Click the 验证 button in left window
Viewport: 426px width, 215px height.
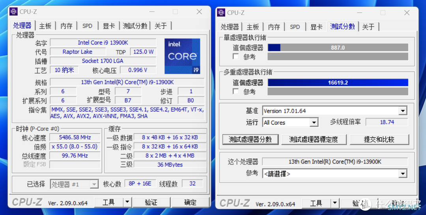pos(151,202)
